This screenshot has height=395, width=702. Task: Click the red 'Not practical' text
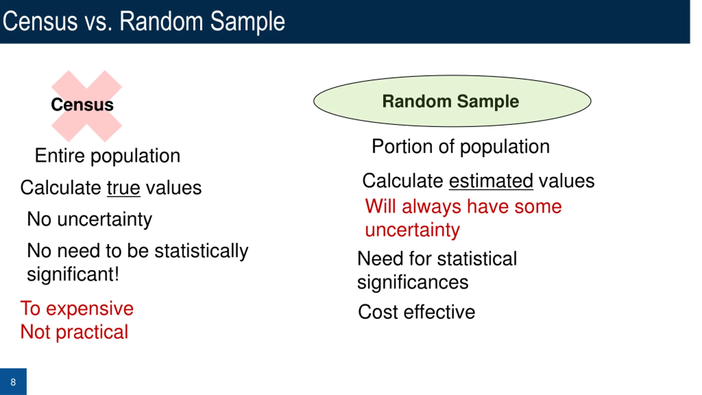click(74, 332)
